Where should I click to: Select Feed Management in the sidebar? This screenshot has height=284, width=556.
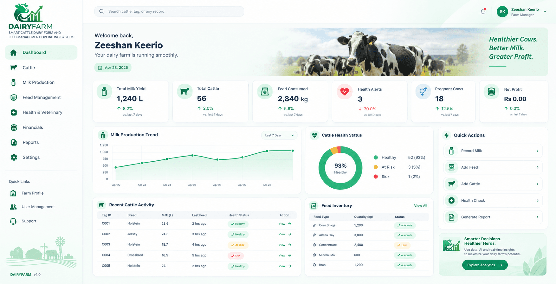[41, 97]
